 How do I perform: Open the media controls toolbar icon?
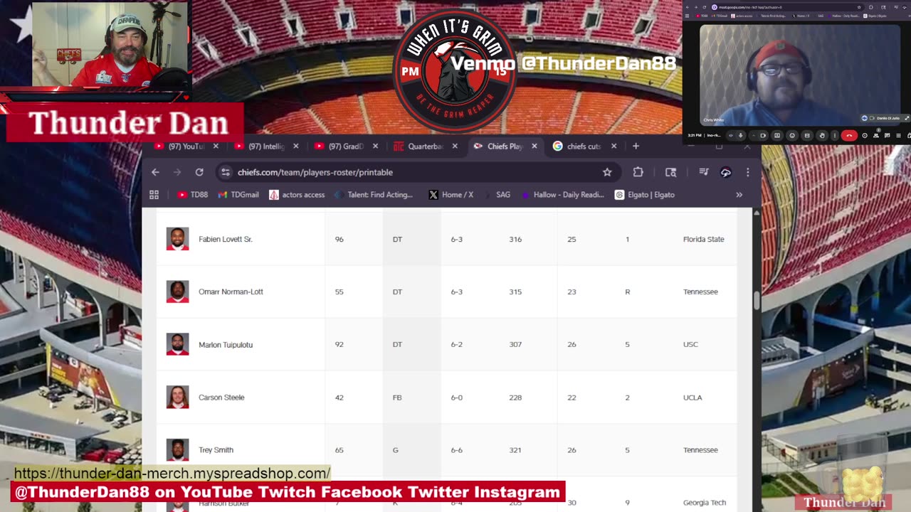tap(703, 172)
